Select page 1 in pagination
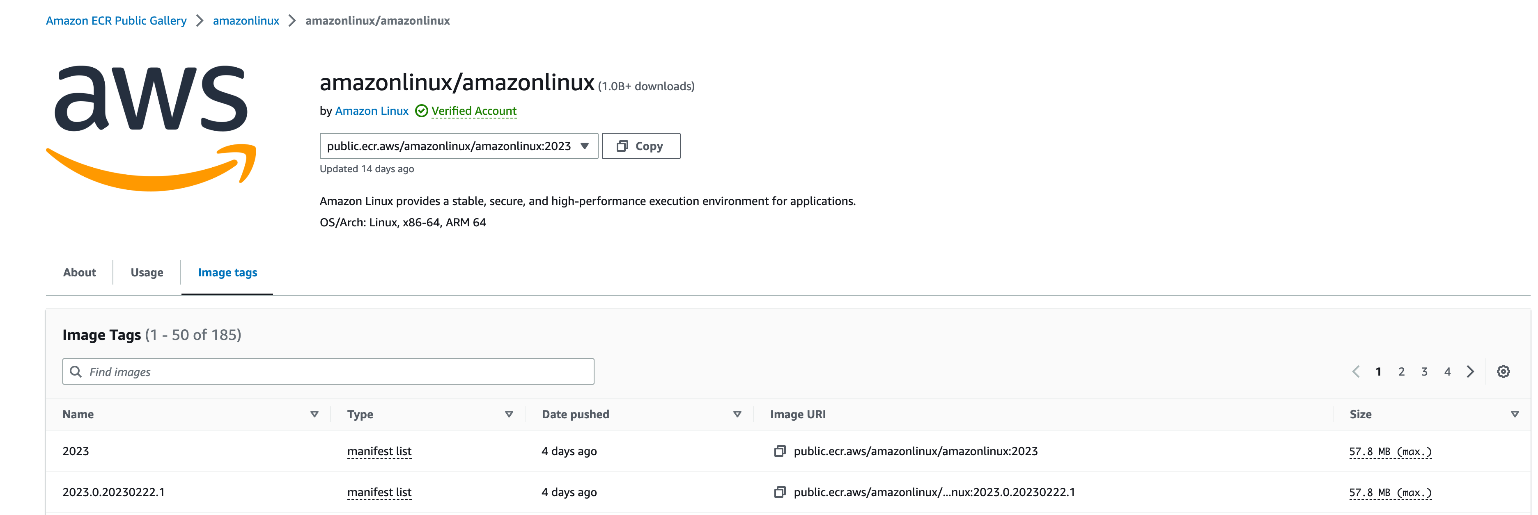 point(1379,371)
